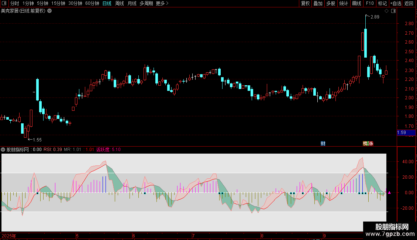Click the 叠加 overlay button

318,3
